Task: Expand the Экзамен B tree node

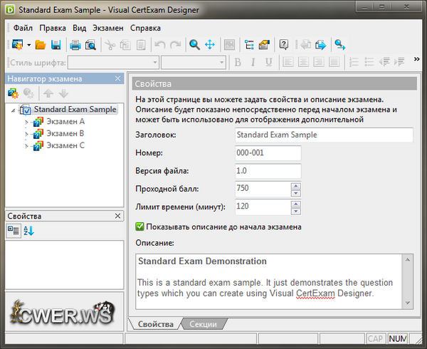Action: [x=27, y=134]
